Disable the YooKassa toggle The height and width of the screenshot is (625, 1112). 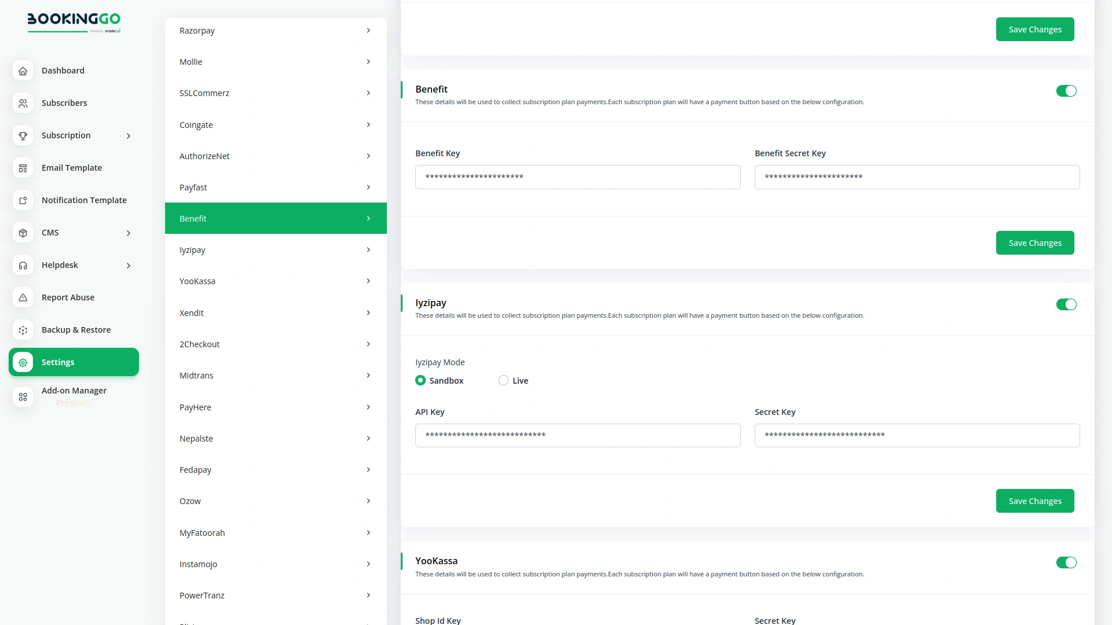click(x=1066, y=562)
